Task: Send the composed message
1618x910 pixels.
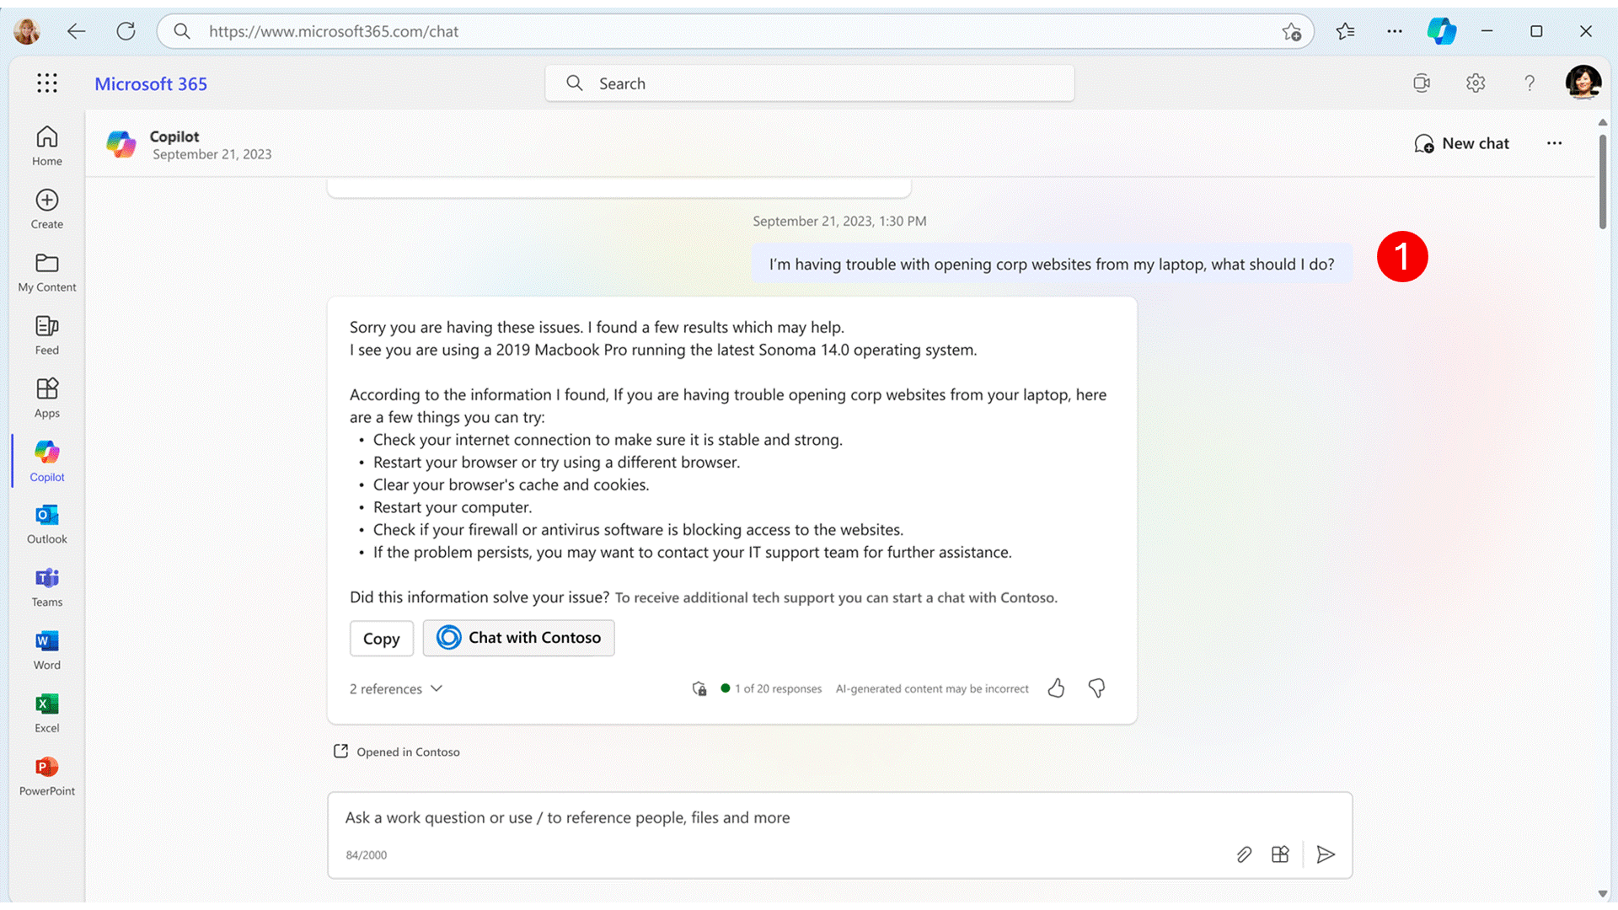Action: pyautogui.click(x=1326, y=854)
